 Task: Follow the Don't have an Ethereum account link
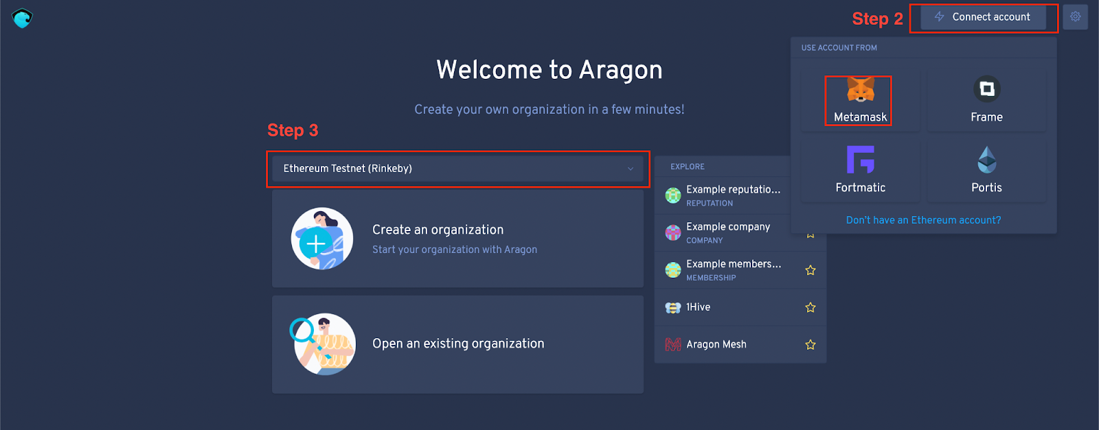pyautogui.click(x=923, y=220)
